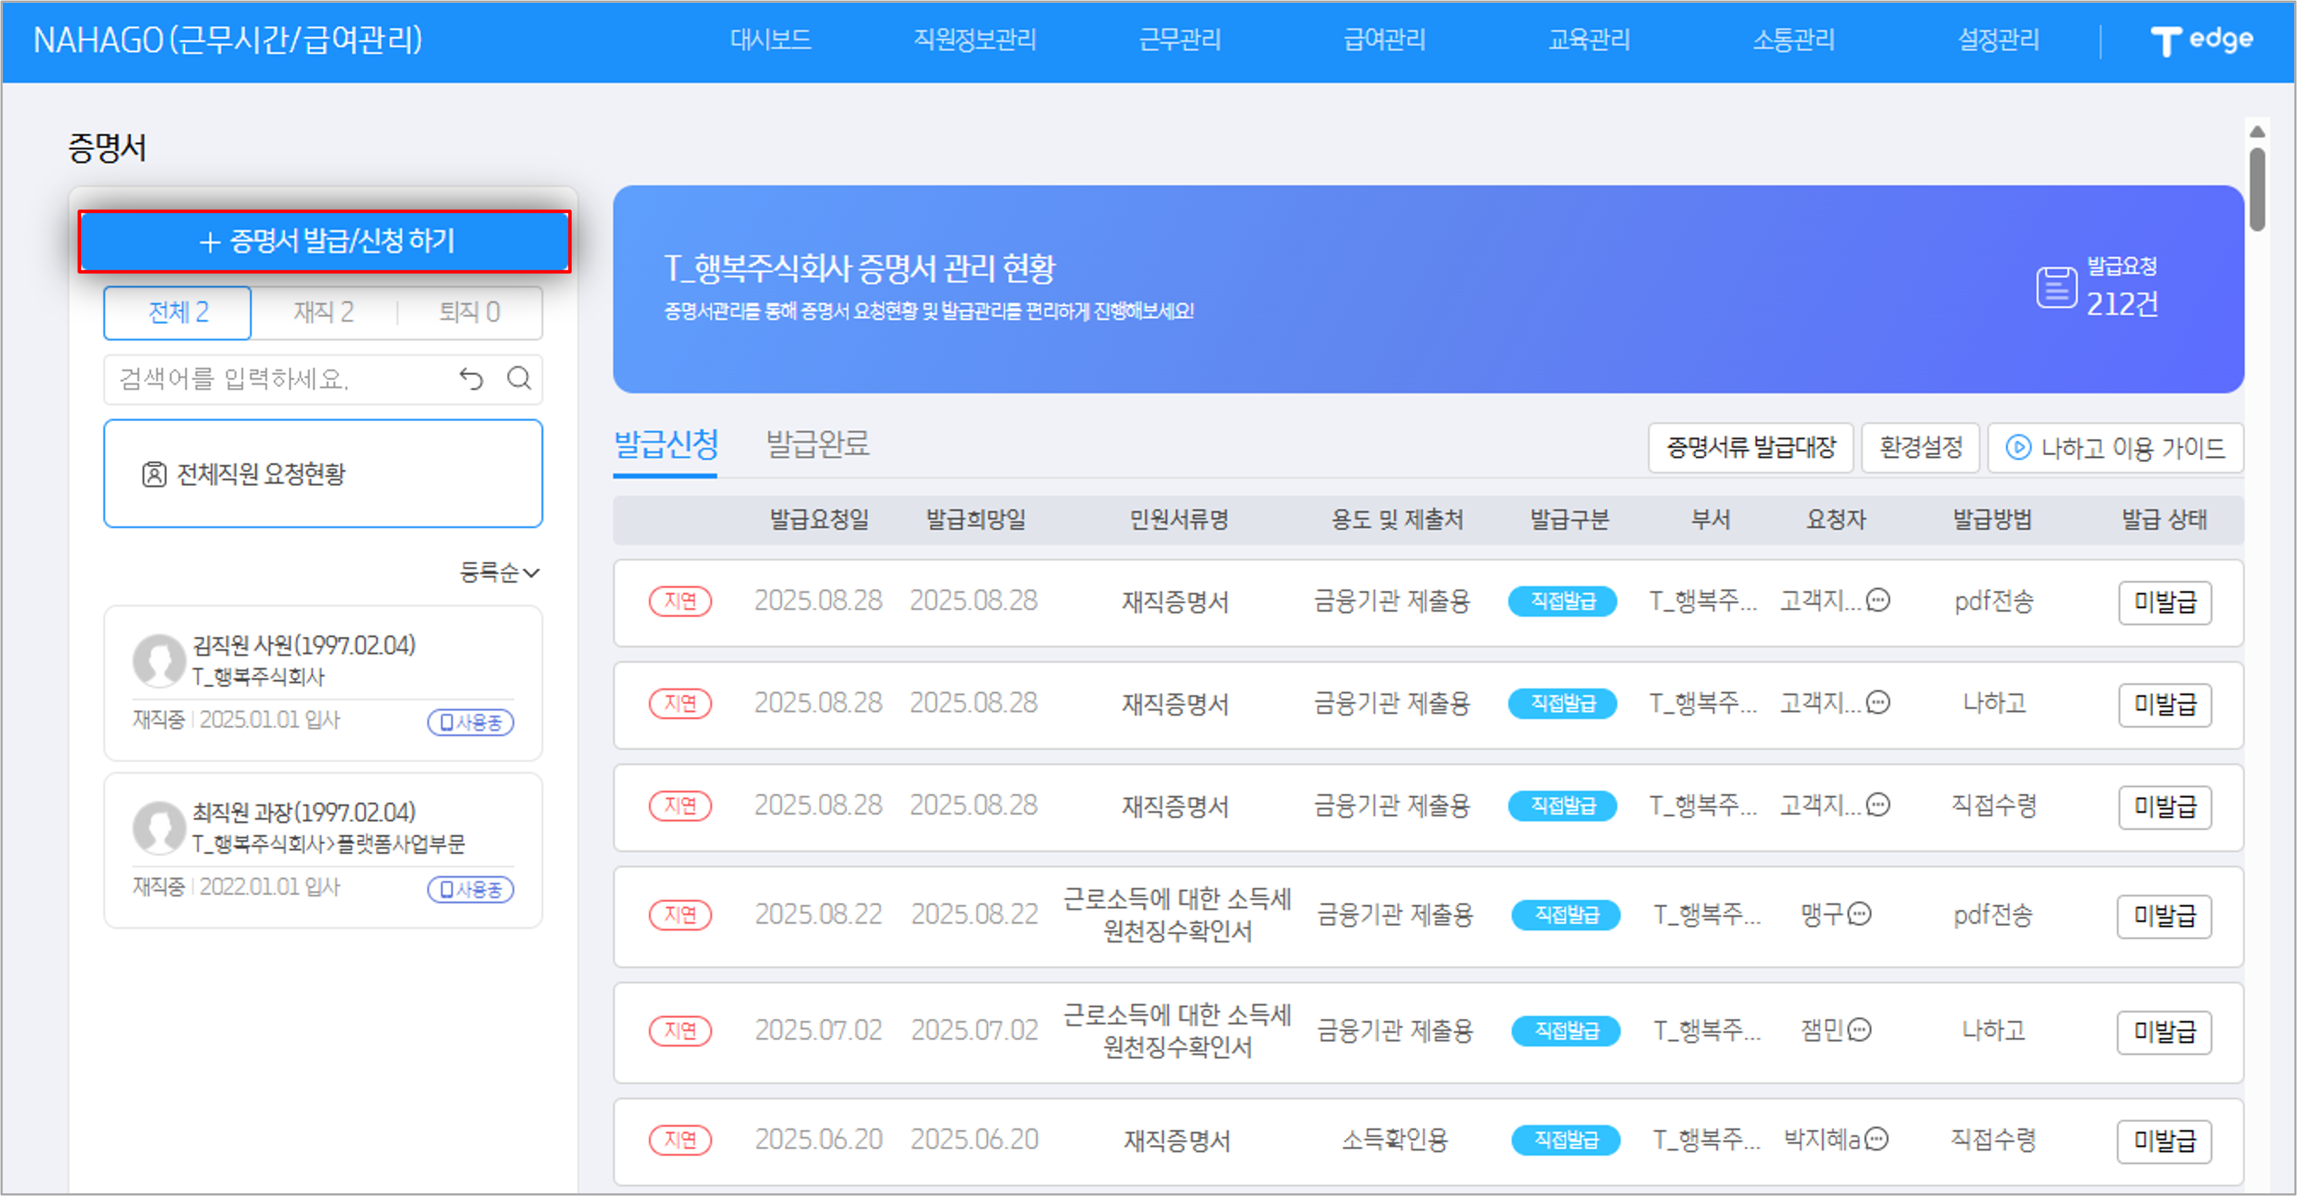Click the T edge logo in the top bar

pyautogui.click(x=2200, y=39)
